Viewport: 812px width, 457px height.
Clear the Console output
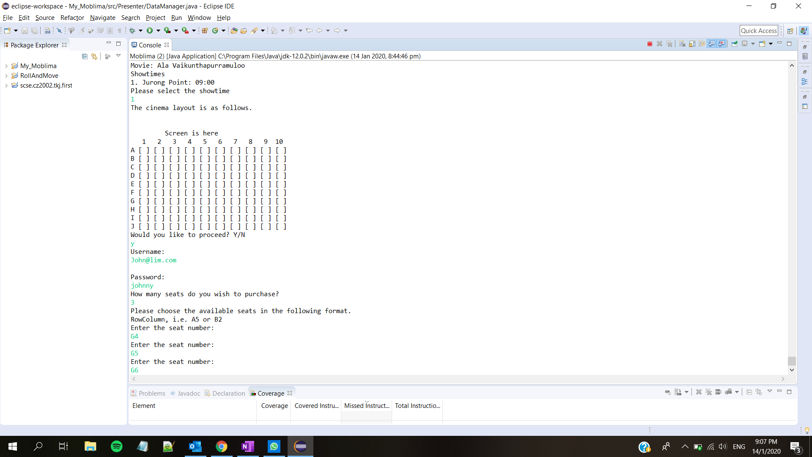pos(682,44)
